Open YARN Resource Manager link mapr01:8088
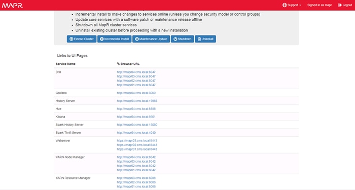The height and width of the screenshot is (190, 355). (x=136, y=186)
